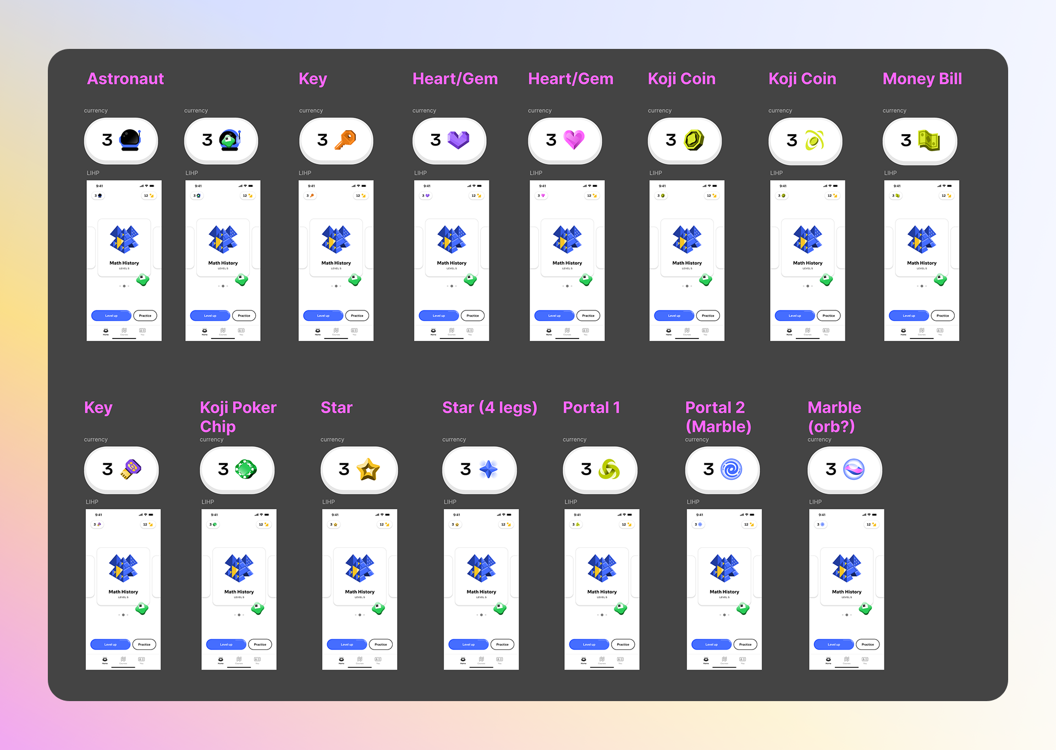Click the blue spiral Portal 2 icon
The image size is (1056, 750).
click(x=732, y=469)
